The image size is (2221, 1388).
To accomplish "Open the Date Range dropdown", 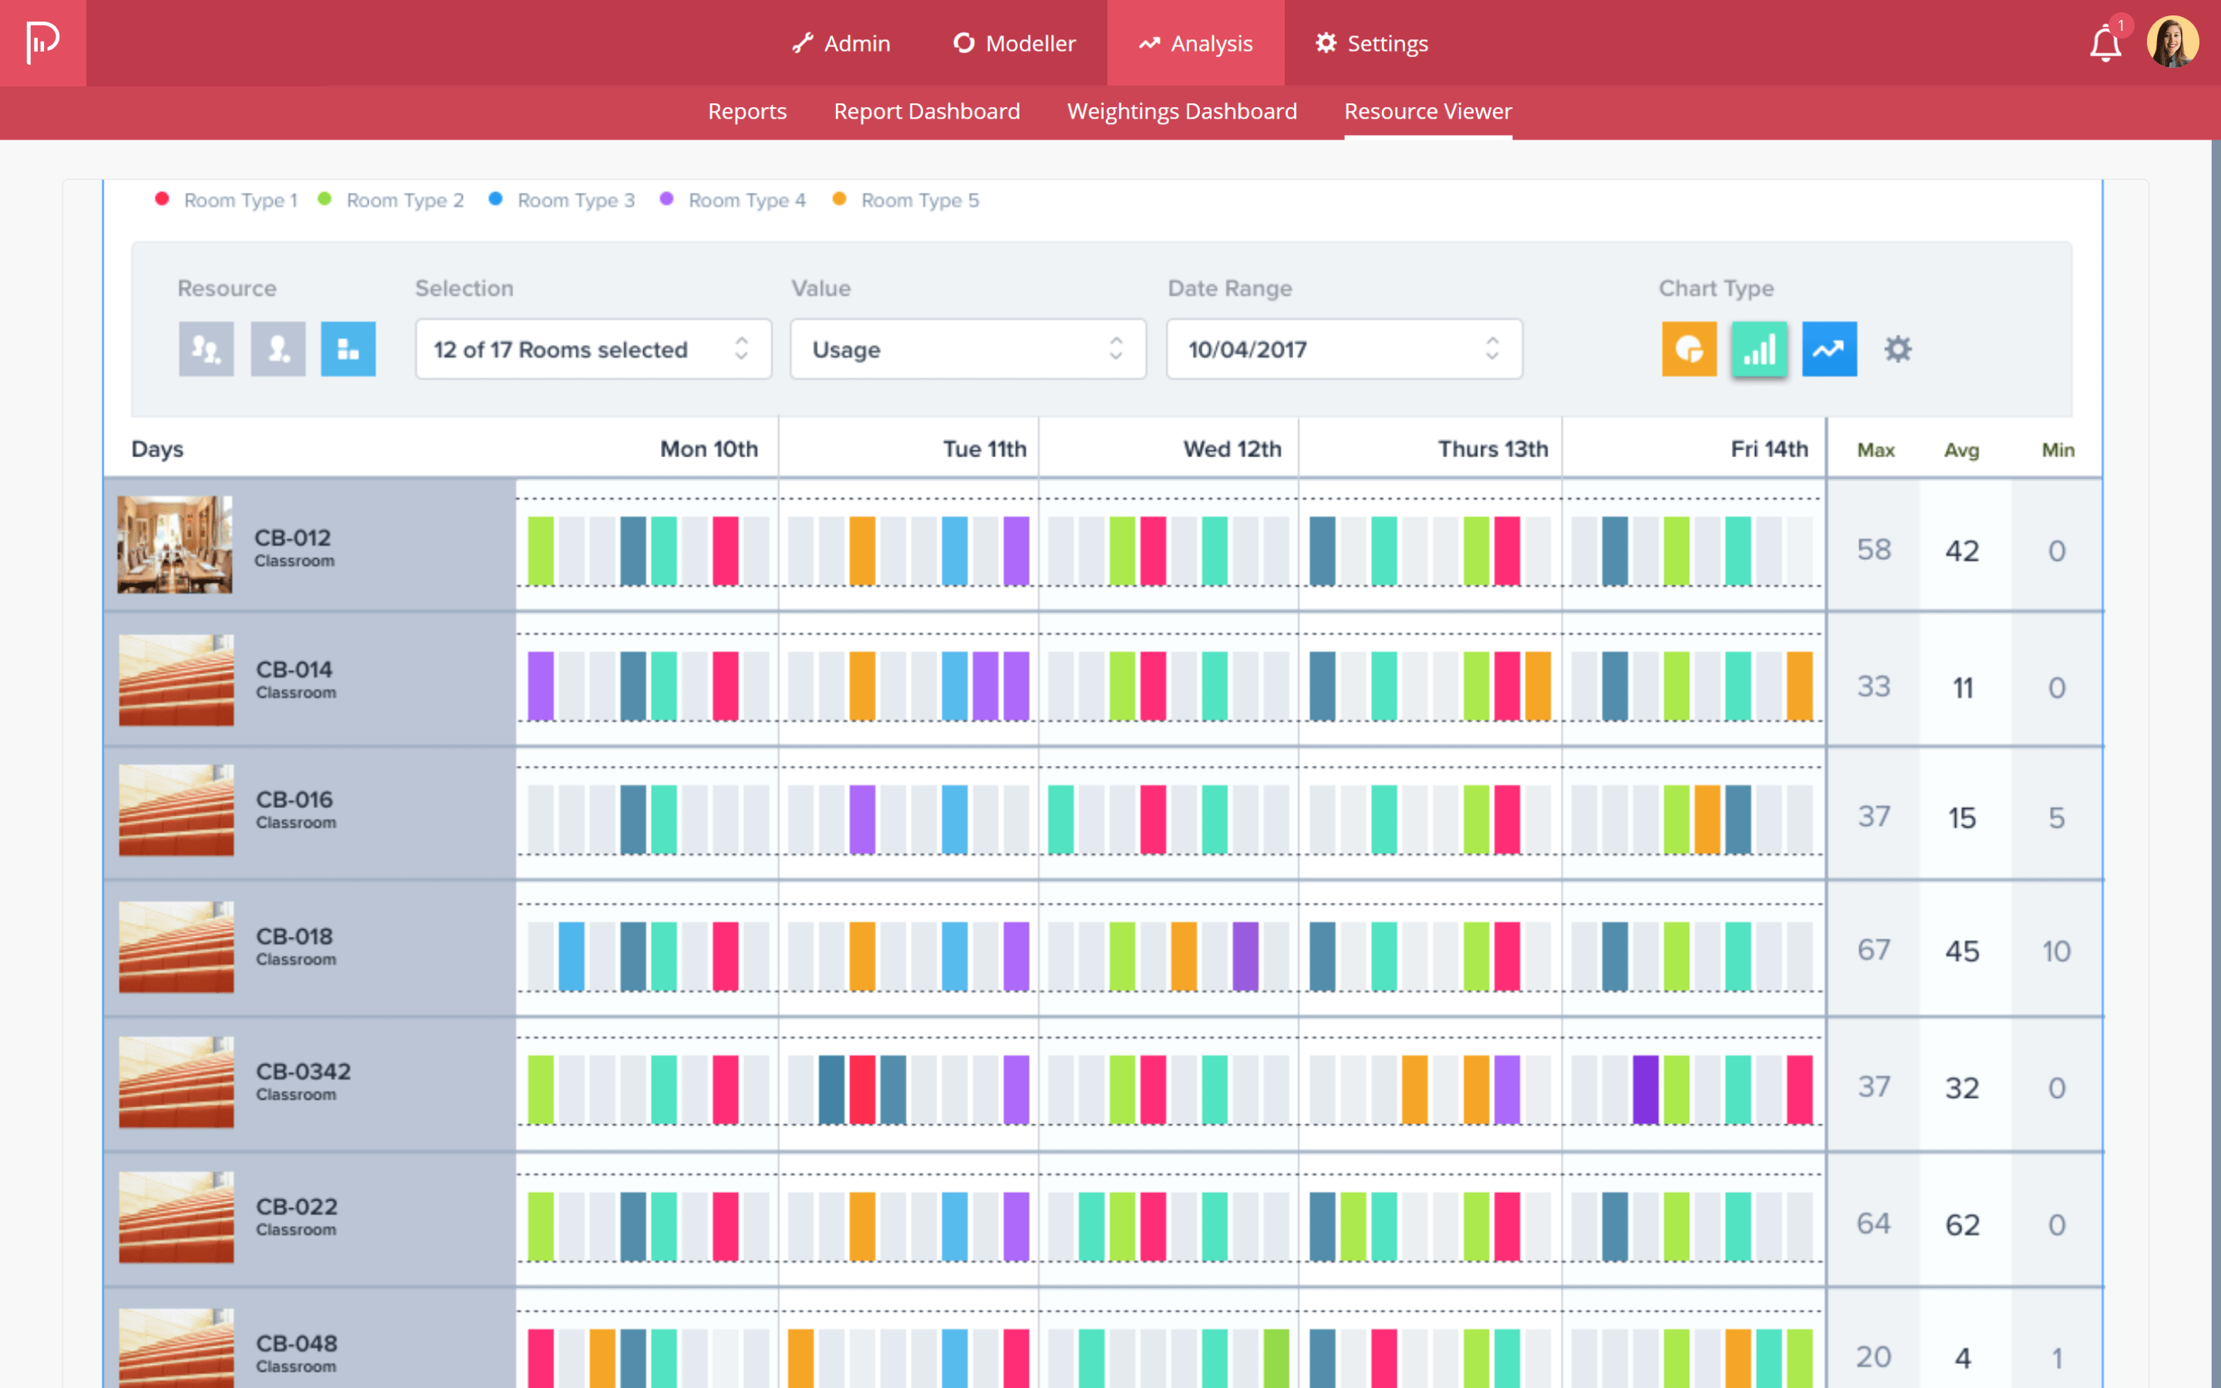I will coord(1343,349).
